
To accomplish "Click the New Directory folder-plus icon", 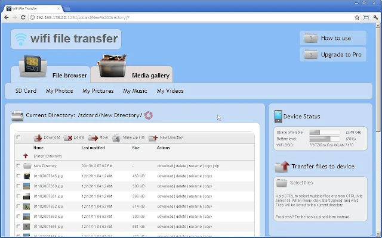I will [153, 137].
